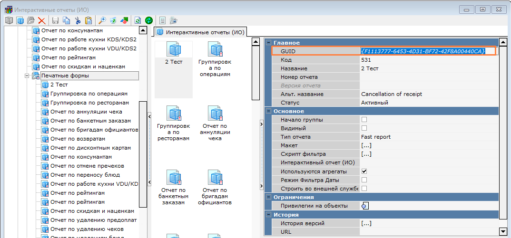Viewport: 511px width, 238px height.
Task: Click the save floppy disk icon
Action: coord(55,20)
